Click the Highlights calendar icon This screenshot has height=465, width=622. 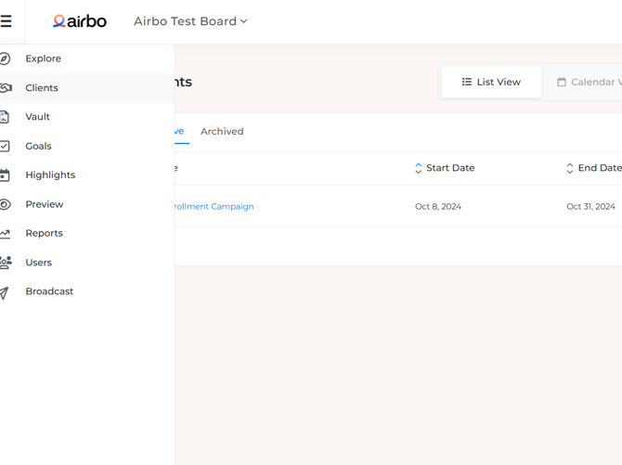(5, 175)
